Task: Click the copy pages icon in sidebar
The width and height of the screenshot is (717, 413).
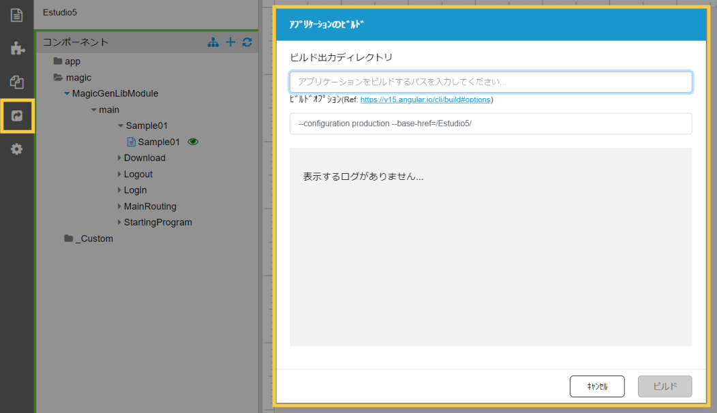Action: point(17,82)
